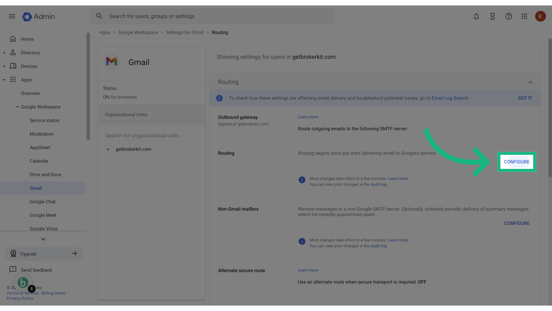The image size is (552, 311).
Task: Dismiss banner with GOT IT
Action: (525, 98)
